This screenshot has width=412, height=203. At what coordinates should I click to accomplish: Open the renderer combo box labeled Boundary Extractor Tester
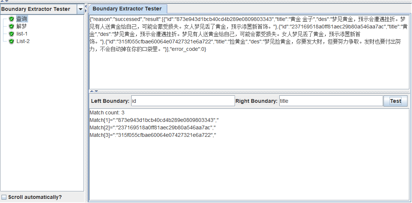(42, 9)
